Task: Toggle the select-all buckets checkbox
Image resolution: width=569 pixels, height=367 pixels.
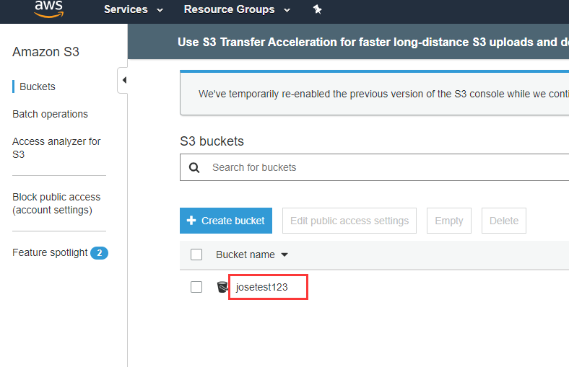Action: pyautogui.click(x=196, y=255)
